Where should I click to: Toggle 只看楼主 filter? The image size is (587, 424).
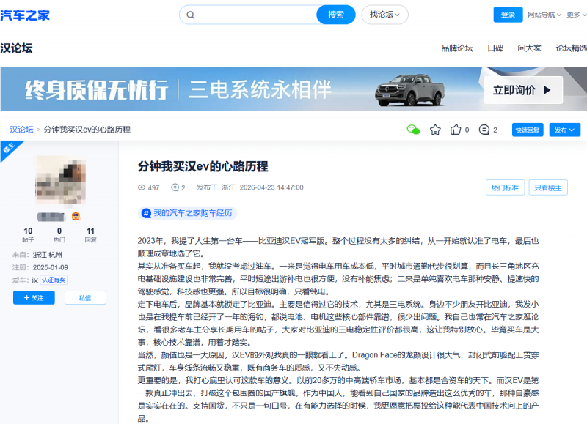[548, 187]
